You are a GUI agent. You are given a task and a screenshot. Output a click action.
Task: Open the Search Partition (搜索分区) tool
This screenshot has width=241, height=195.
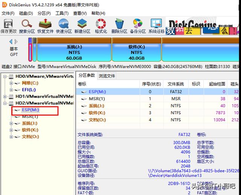pyautogui.click(x=27, y=26)
